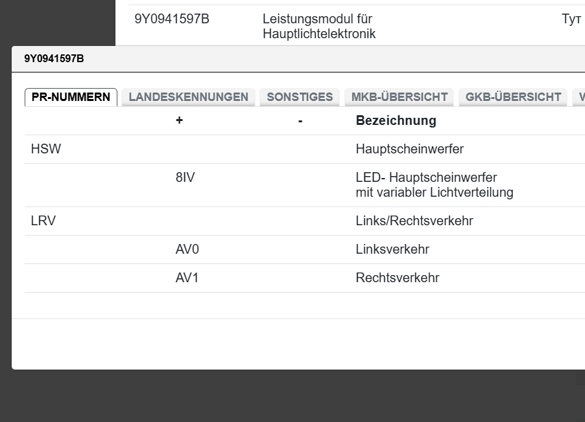The width and height of the screenshot is (585, 422).
Task: Open the MKB-ÜBERSICHT tab
Action: (x=400, y=97)
